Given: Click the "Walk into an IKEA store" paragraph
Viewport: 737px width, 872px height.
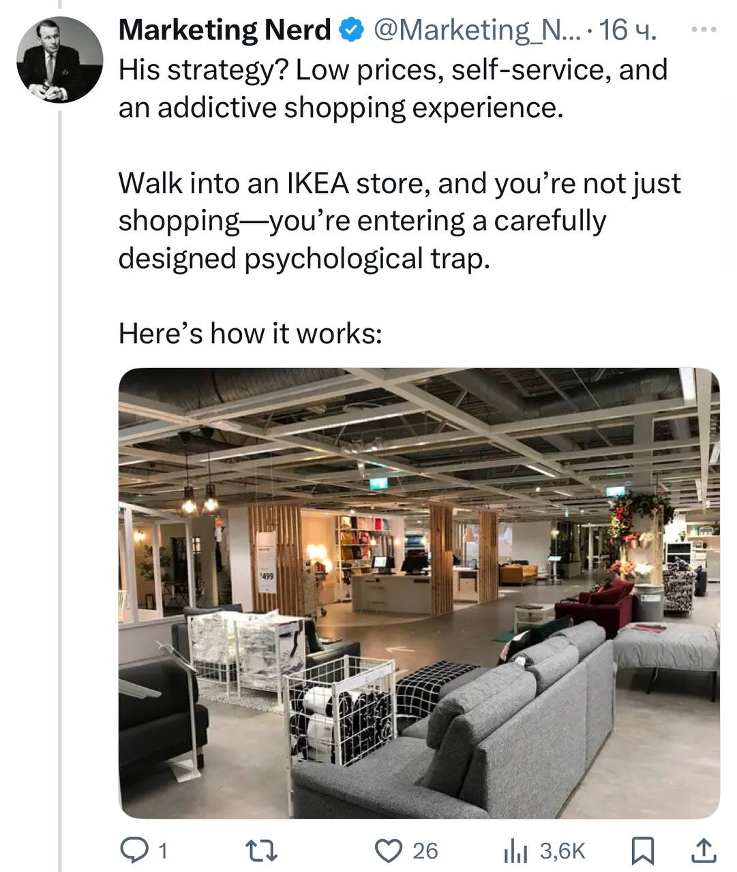Looking at the screenshot, I should (399, 221).
